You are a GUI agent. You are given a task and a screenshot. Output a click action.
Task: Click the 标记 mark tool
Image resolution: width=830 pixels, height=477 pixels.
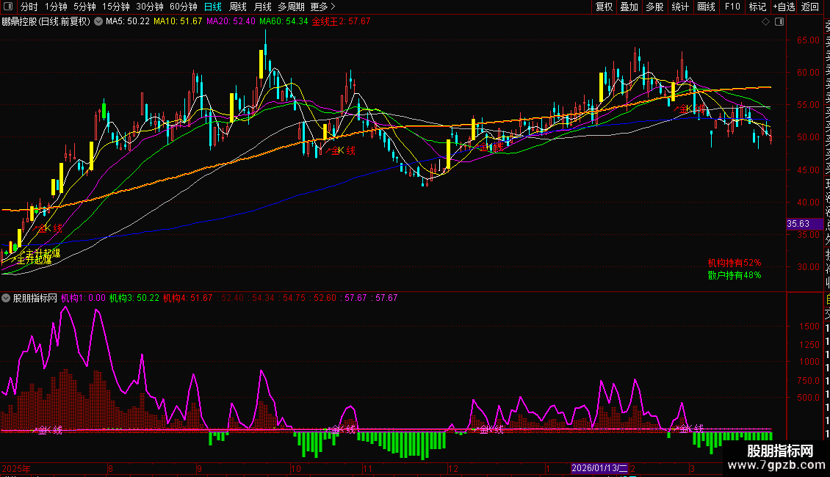click(x=757, y=7)
